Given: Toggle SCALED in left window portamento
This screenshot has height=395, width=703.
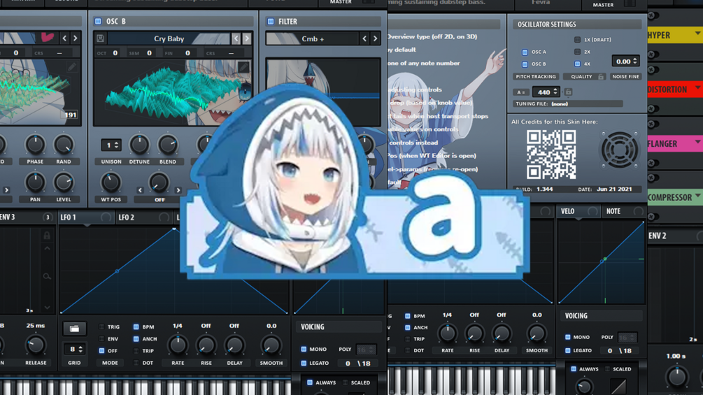Looking at the screenshot, I should coord(346,383).
